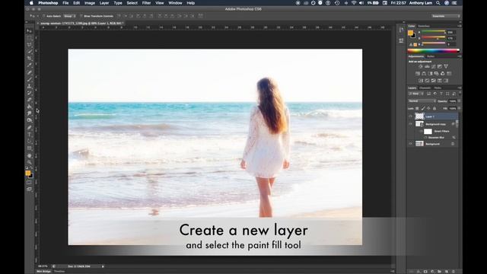Image resolution: width=487 pixels, height=274 pixels.
Task: Open the Normal blend mode dropdown
Action: click(422, 101)
